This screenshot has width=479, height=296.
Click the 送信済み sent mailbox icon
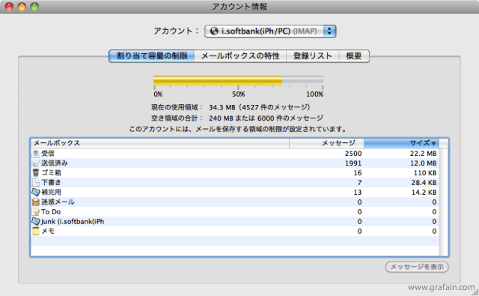[x=36, y=163]
